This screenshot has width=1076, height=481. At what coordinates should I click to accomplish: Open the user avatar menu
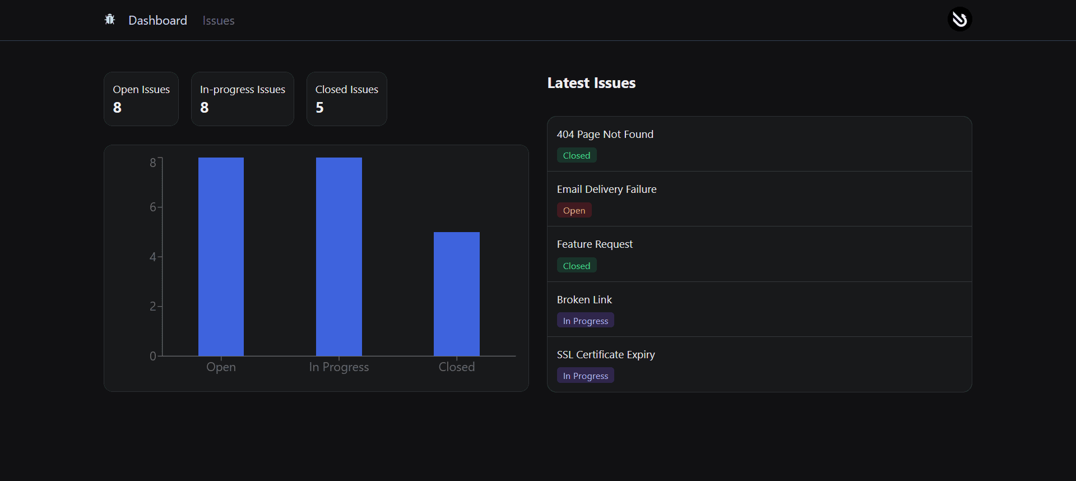tap(959, 20)
